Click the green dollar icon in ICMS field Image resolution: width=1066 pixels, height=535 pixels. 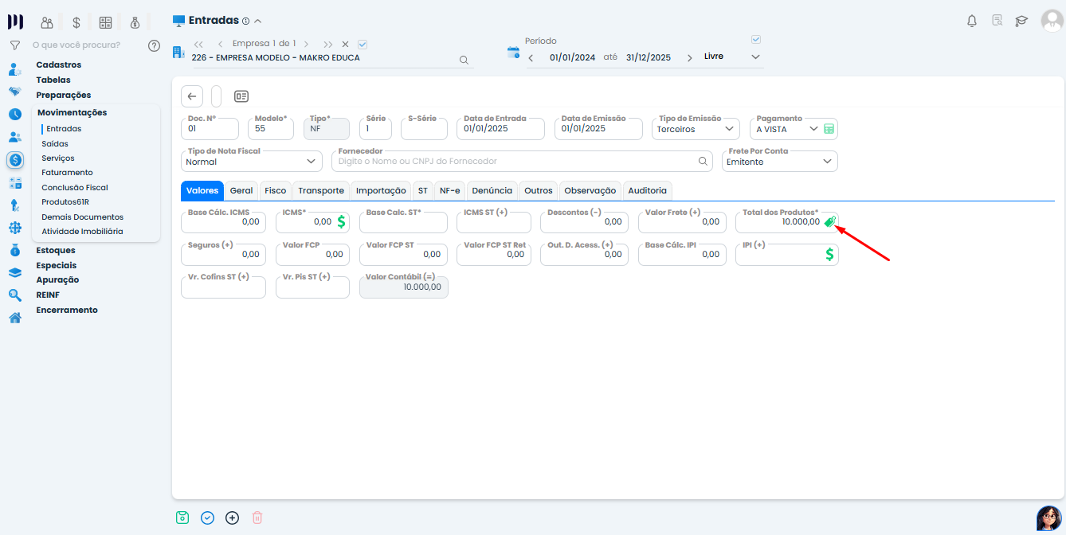[341, 222]
